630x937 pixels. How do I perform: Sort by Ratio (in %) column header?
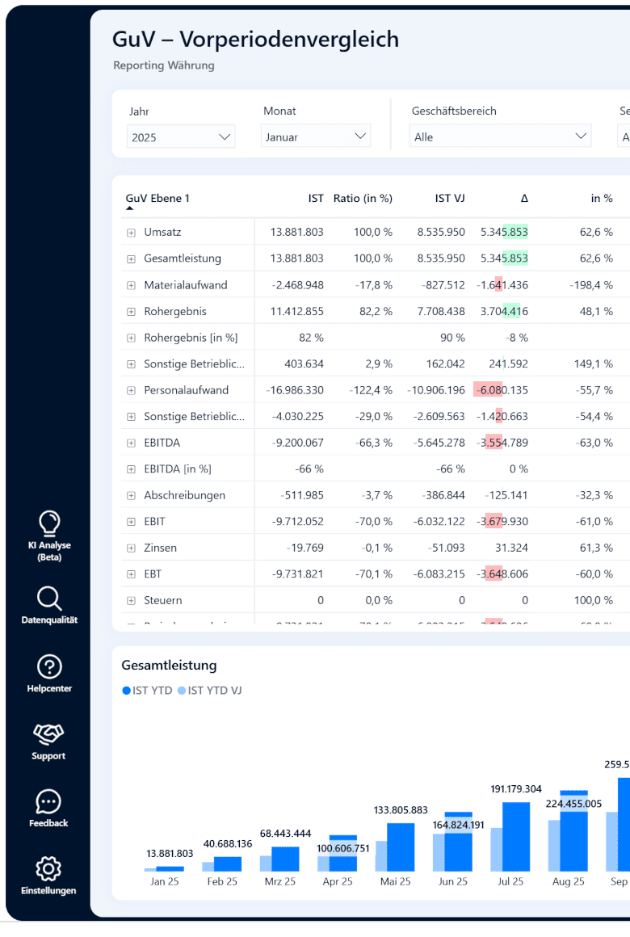pyautogui.click(x=363, y=199)
